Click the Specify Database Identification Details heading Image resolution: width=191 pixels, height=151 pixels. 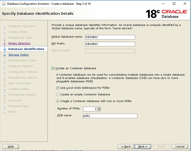tap(38, 14)
